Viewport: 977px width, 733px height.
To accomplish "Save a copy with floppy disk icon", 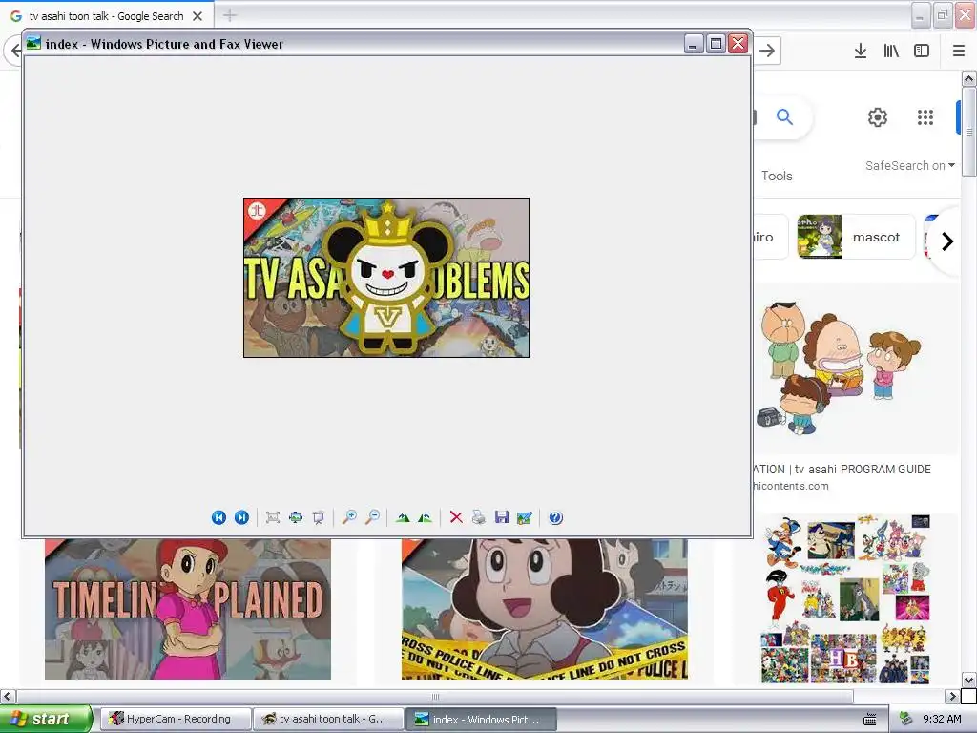I will 502,517.
